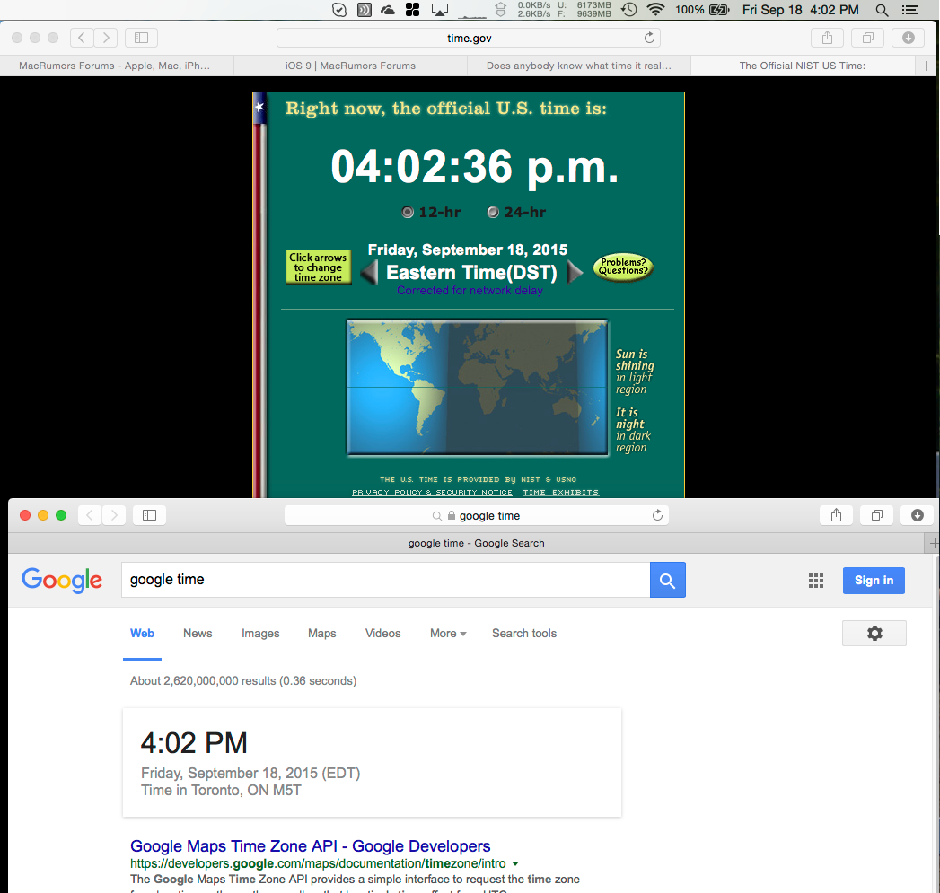Go back in the time.gov Safari window
This screenshot has height=893, width=940.
(82, 38)
